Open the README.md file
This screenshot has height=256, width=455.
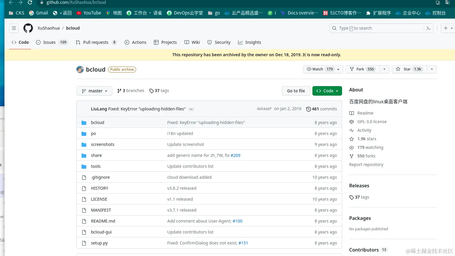[103, 221]
